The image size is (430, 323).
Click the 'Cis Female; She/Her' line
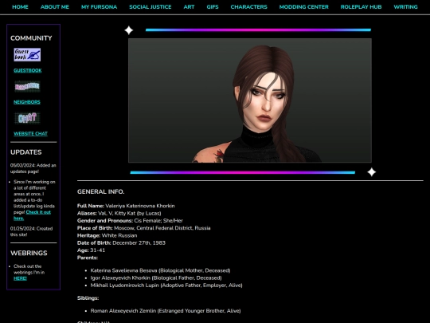click(130, 221)
